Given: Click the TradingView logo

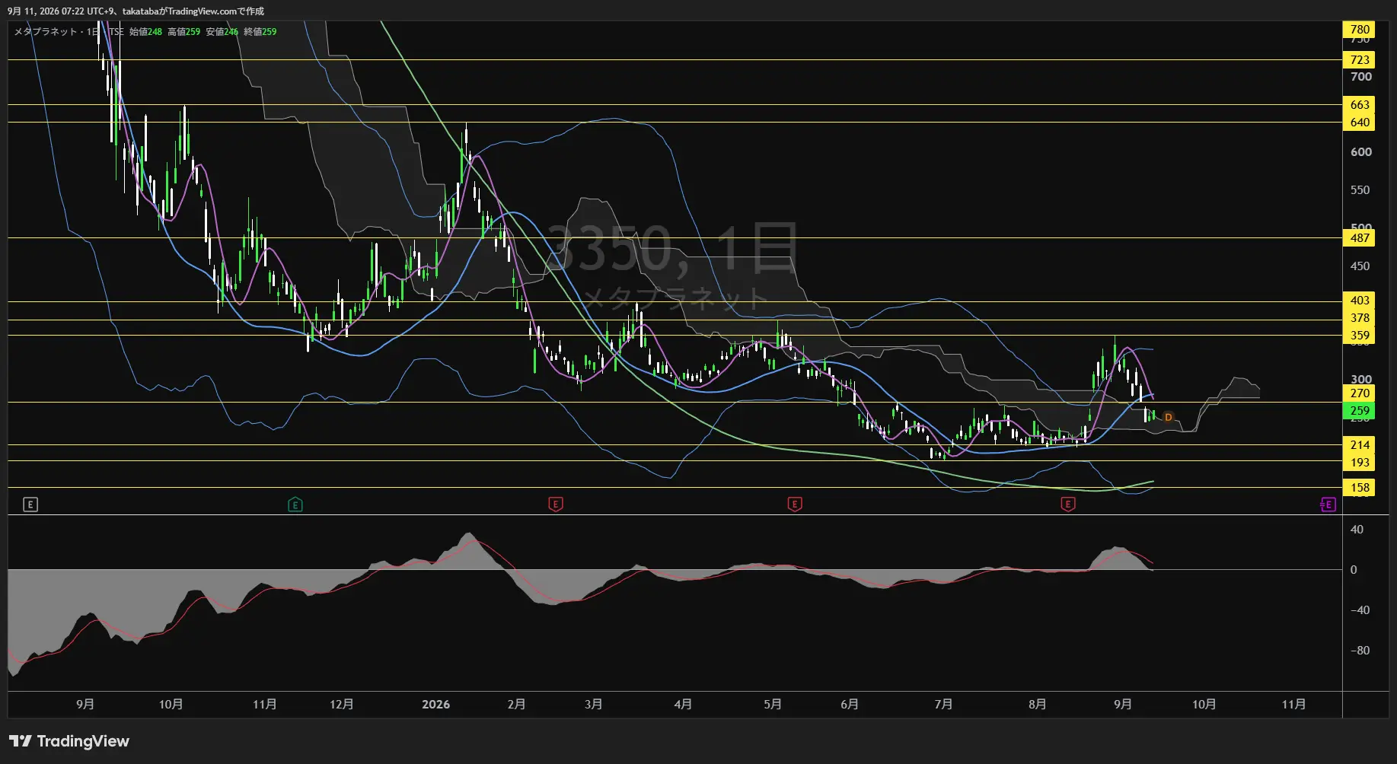Looking at the screenshot, I should (69, 741).
